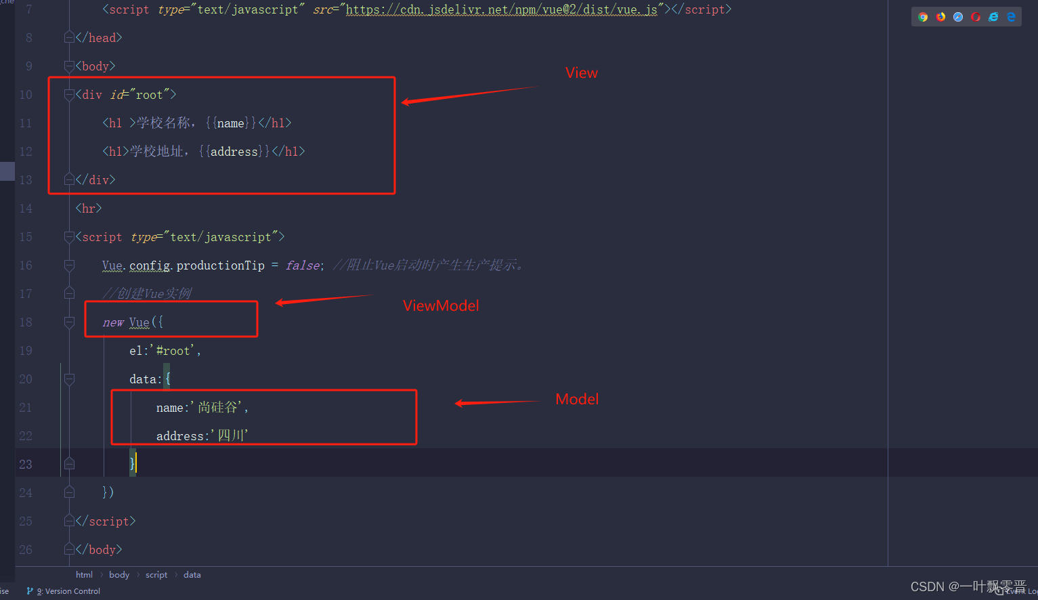Click the Version Control branch icon
This screenshot has height=600, width=1038.
[30, 591]
